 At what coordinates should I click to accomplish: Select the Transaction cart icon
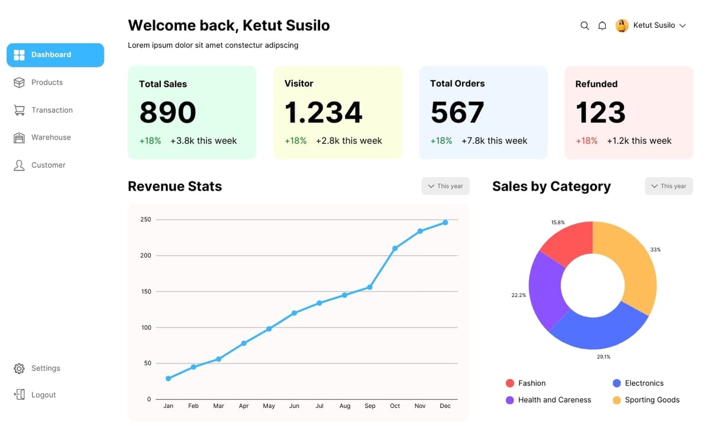click(x=19, y=110)
